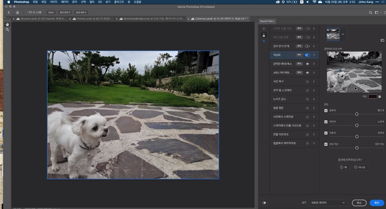386x209 pixels.
Task: Open info for 얼굴 정돈 filter
Action: (x=307, y=108)
